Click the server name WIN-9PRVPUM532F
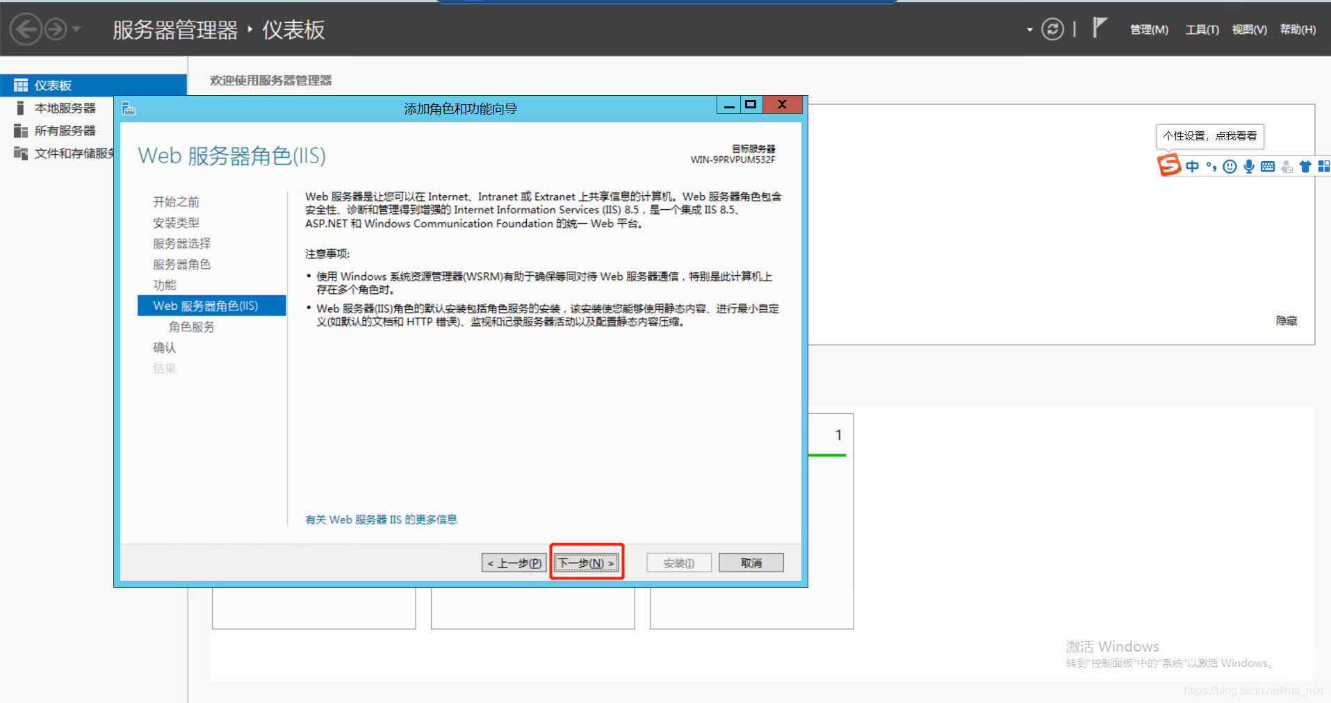This screenshot has height=703, width=1331. pyautogui.click(x=733, y=160)
